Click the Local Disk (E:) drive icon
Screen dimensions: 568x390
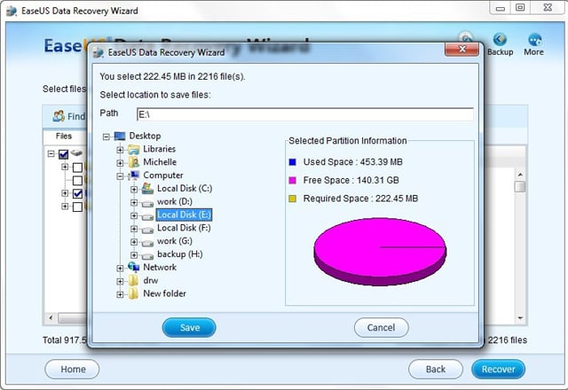point(147,217)
